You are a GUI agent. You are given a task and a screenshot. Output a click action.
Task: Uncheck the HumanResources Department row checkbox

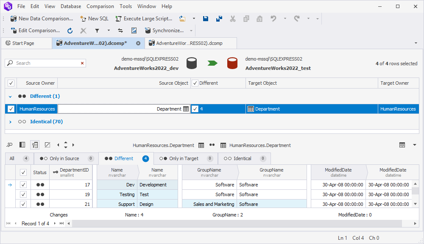click(x=11, y=109)
